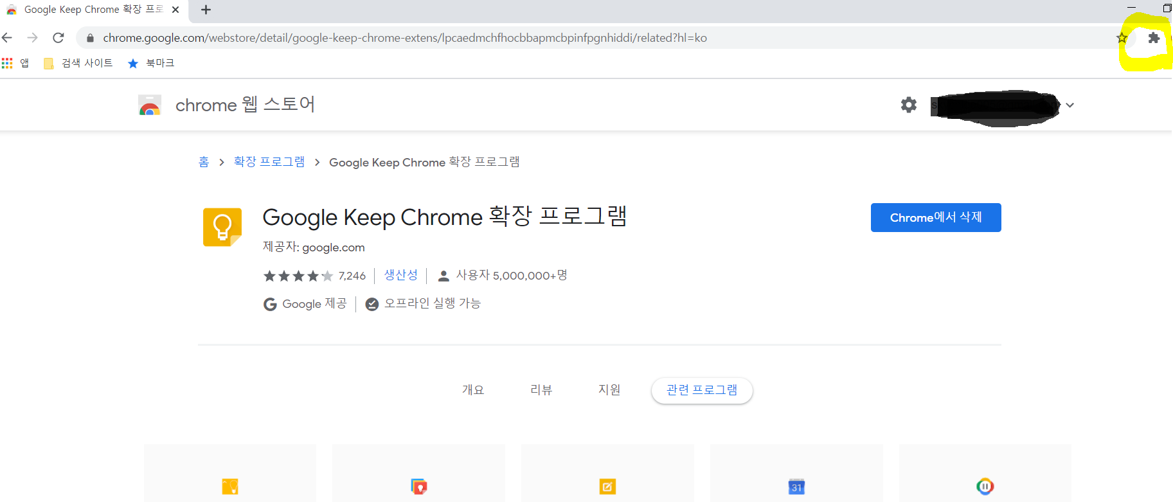The image size is (1173, 502).
Task: Select the 관련 프로그램 tab
Action: (x=702, y=390)
